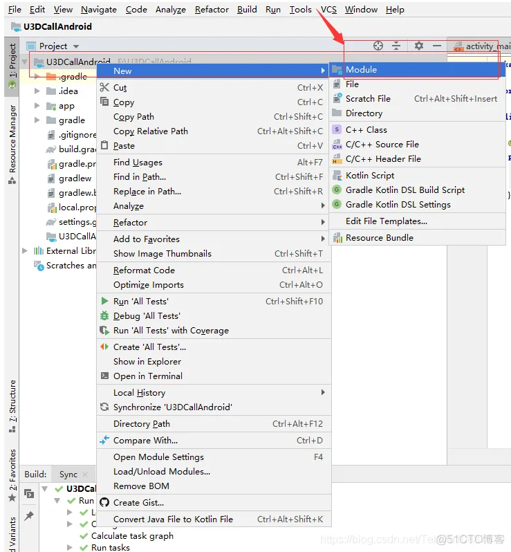Open the Project panel settings gear
This screenshot has width=511, height=552.
click(418, 46)
